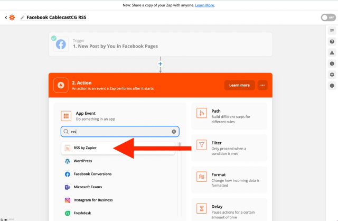Focus the app search field containing rss
This screenshot has height=221, width=338.
[120, 132]
